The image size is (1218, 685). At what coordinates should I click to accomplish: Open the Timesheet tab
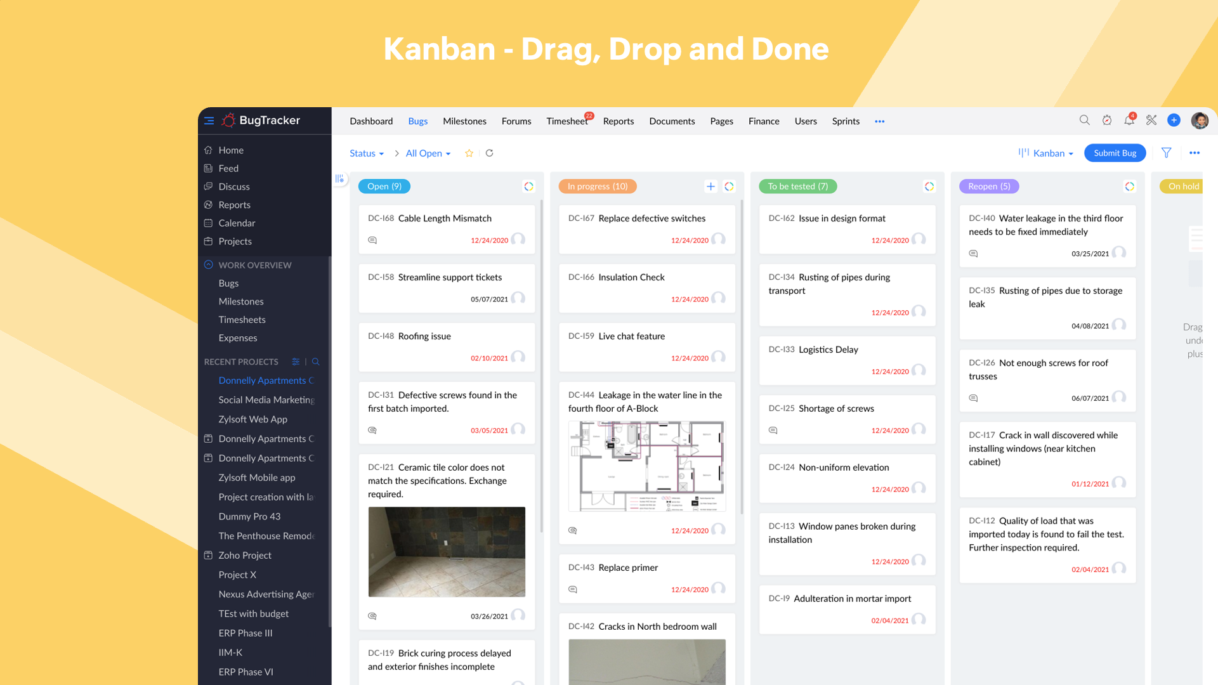tap(566, 121)
